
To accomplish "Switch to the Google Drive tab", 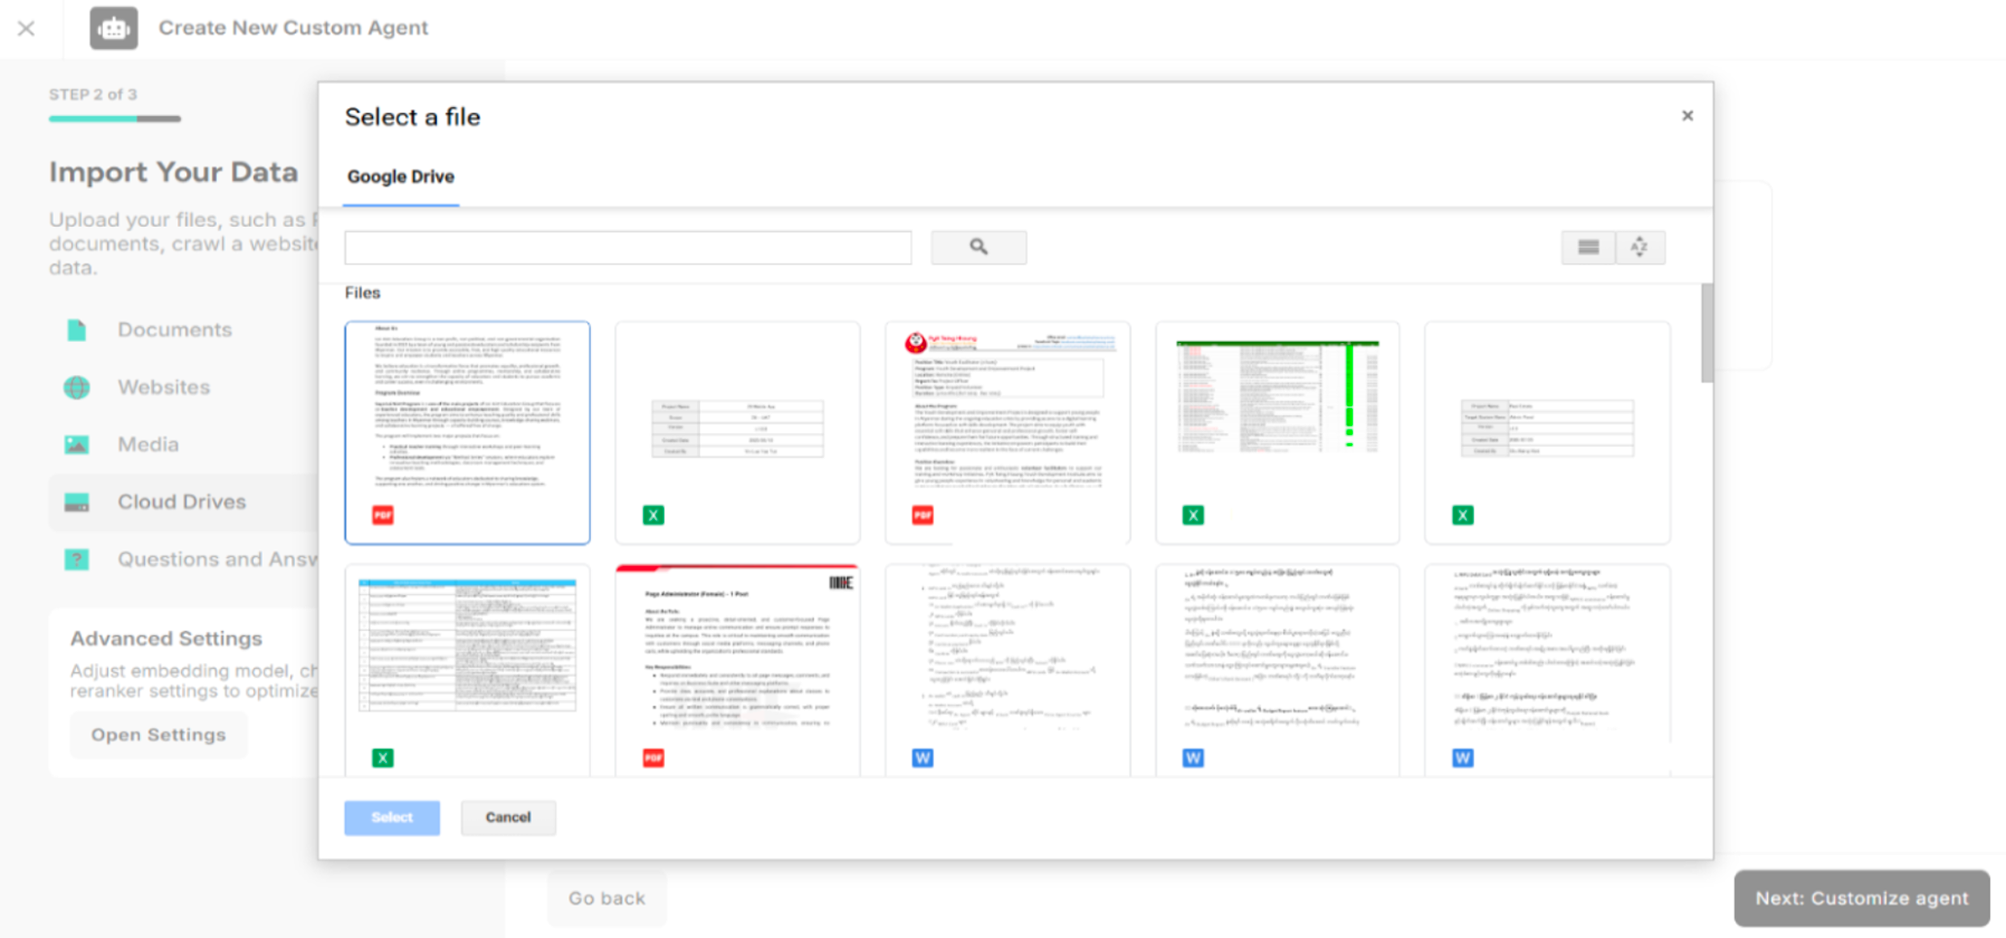I will pos(400,176).
